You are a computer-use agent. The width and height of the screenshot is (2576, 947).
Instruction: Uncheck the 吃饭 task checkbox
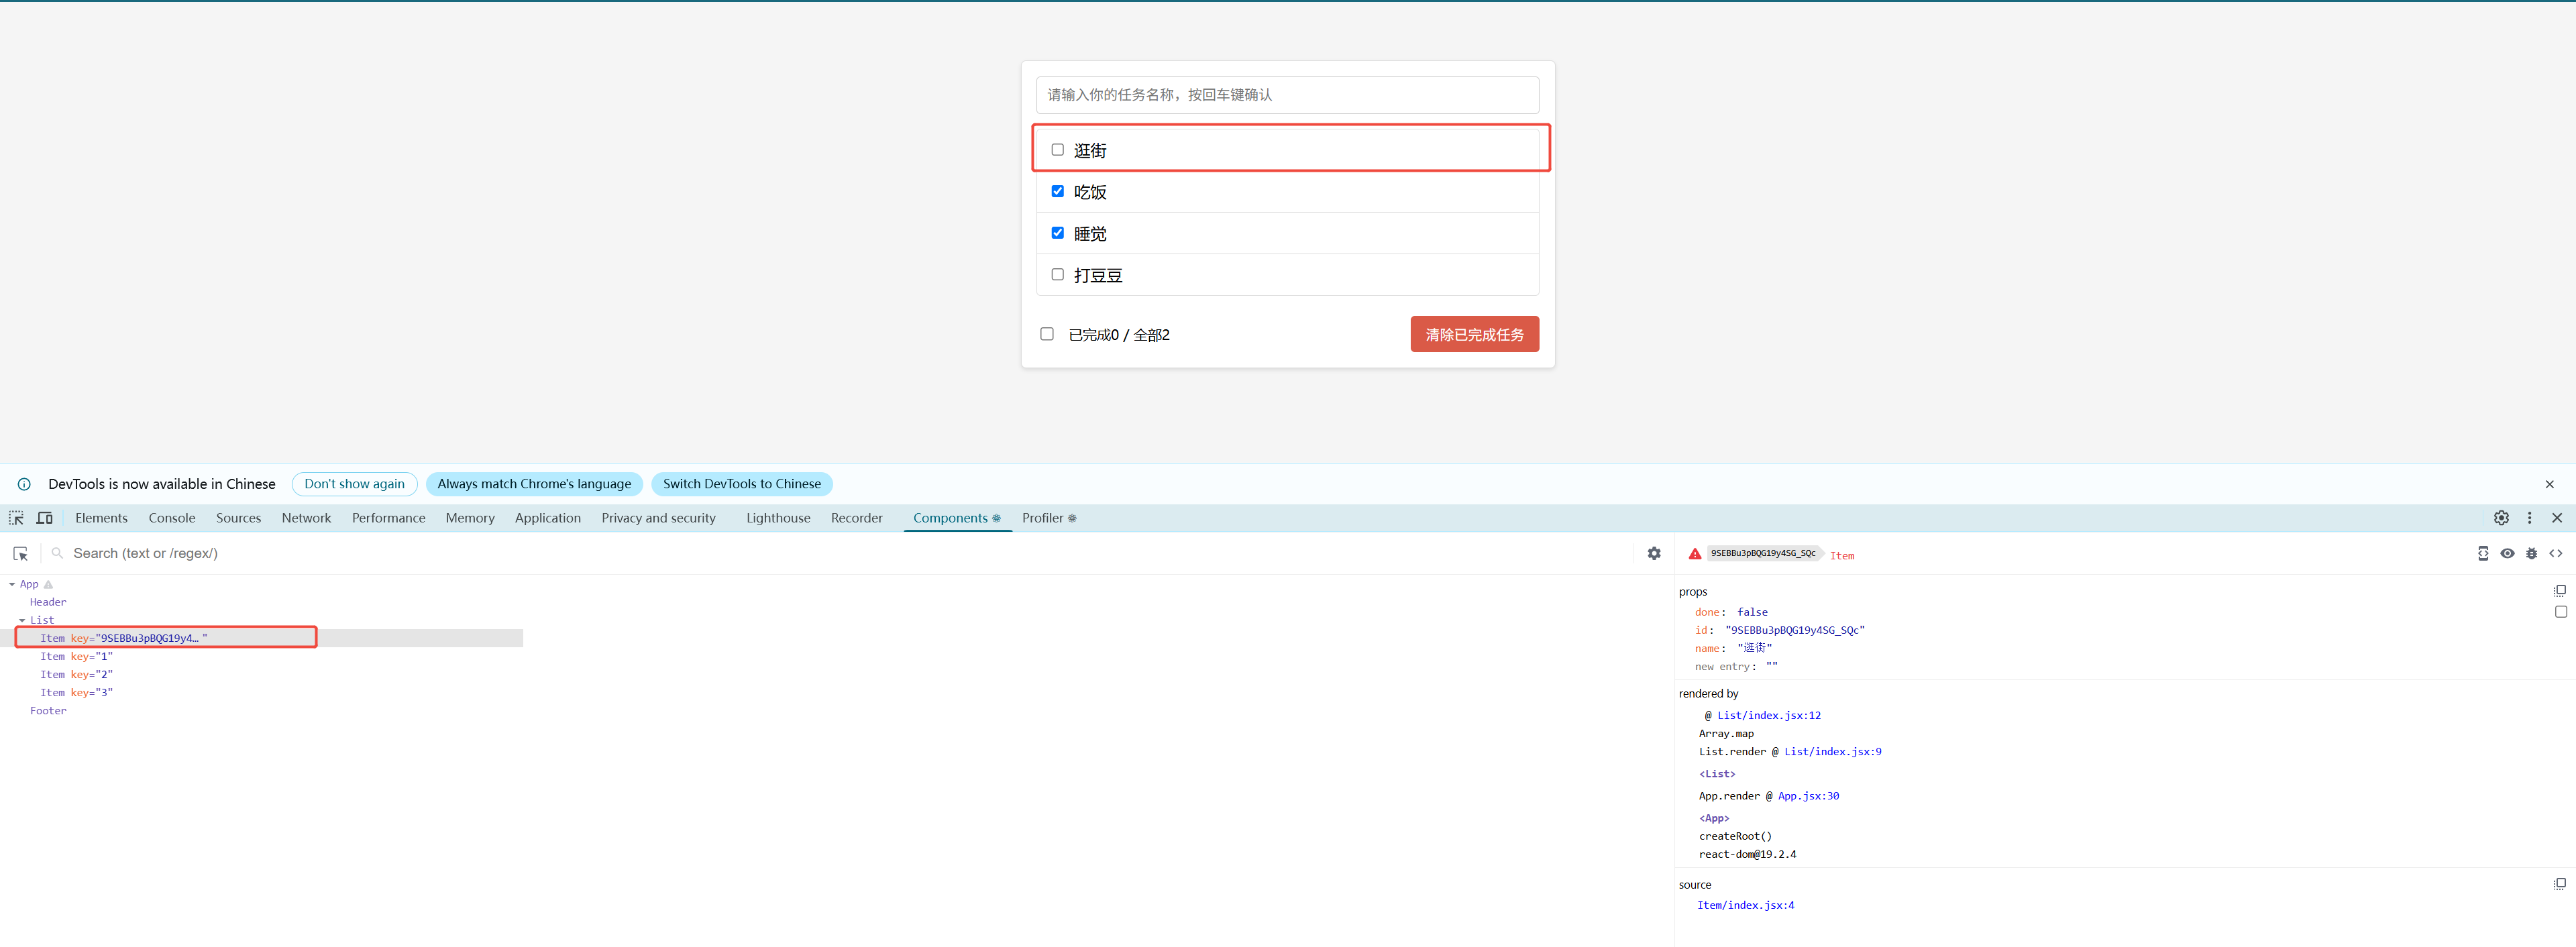pyautogui.click(x=1057, y=191)
